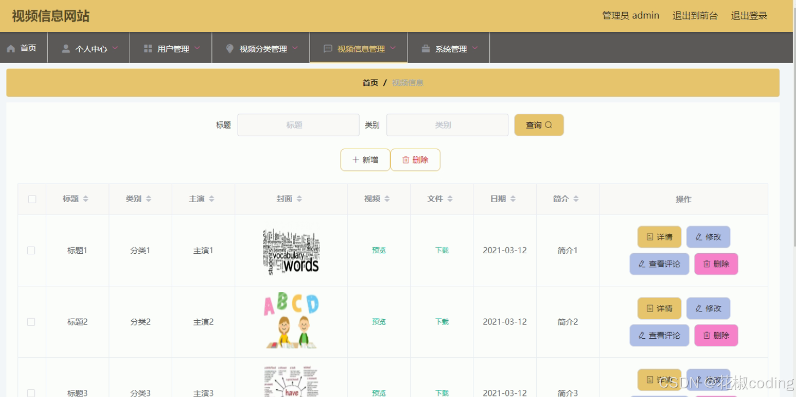
Task: Tick the select-all checkbox in table header
Action: point(32,199)
